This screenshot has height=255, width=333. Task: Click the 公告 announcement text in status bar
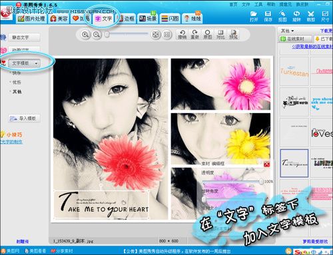(x=177, y=251)
